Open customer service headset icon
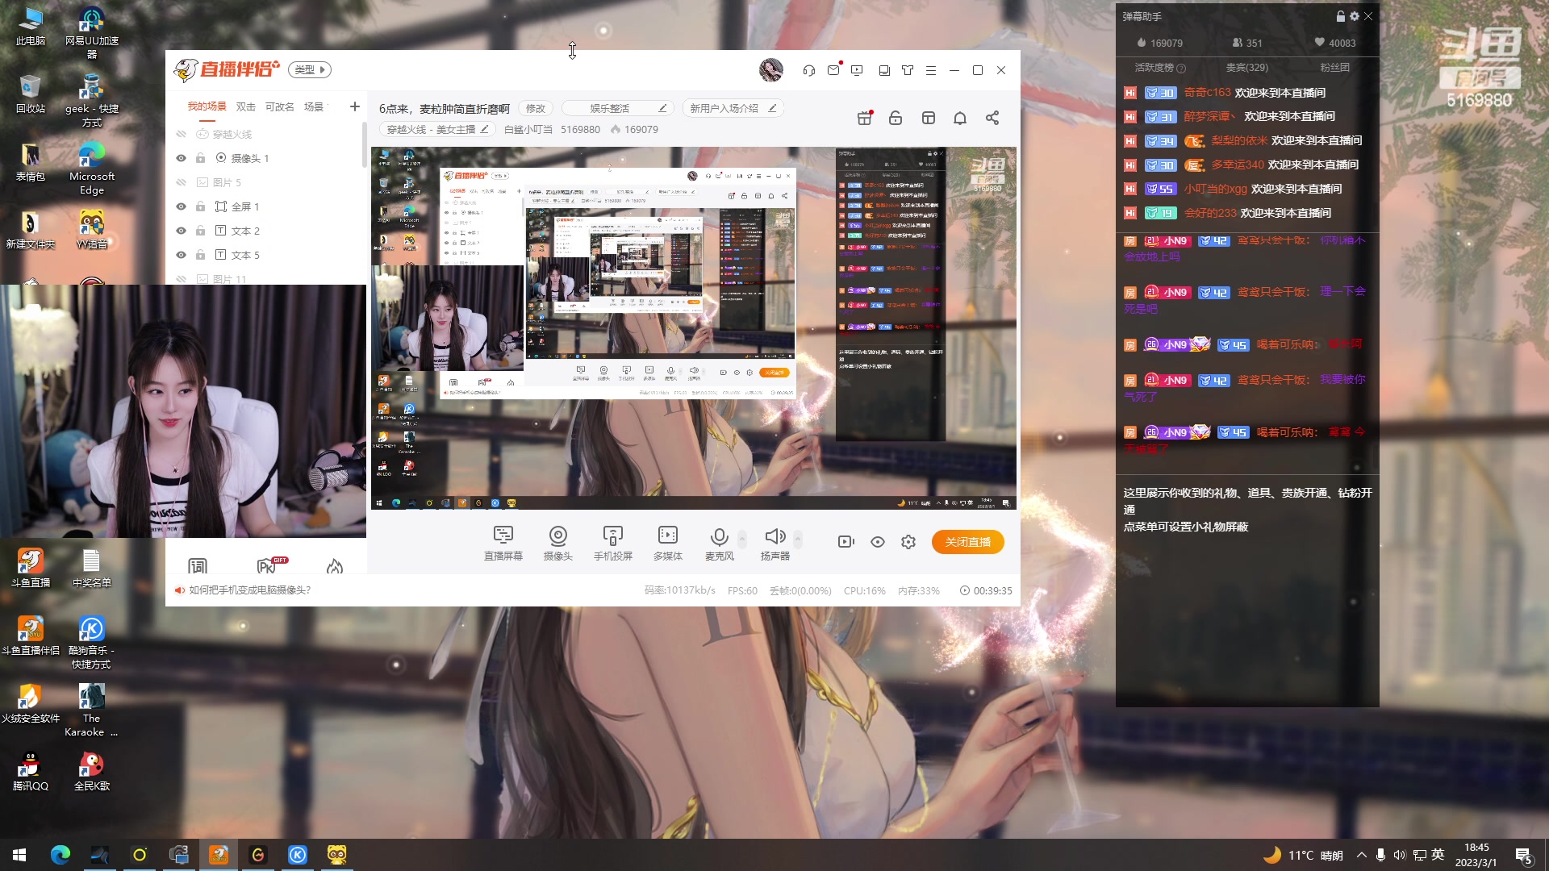 click(x=809, y=70)
